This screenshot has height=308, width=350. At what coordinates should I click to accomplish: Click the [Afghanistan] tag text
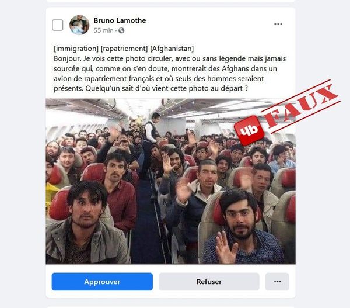pyautogui.click(x=172, y=49)
